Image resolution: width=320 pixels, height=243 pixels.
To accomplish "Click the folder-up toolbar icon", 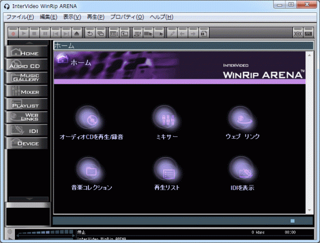I will click(x=124, y=33).
